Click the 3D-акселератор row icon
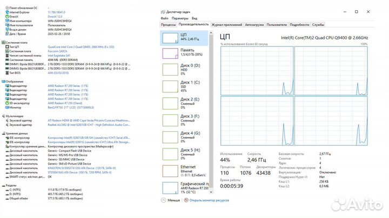 pyautogui.click(x=7, y=103)
